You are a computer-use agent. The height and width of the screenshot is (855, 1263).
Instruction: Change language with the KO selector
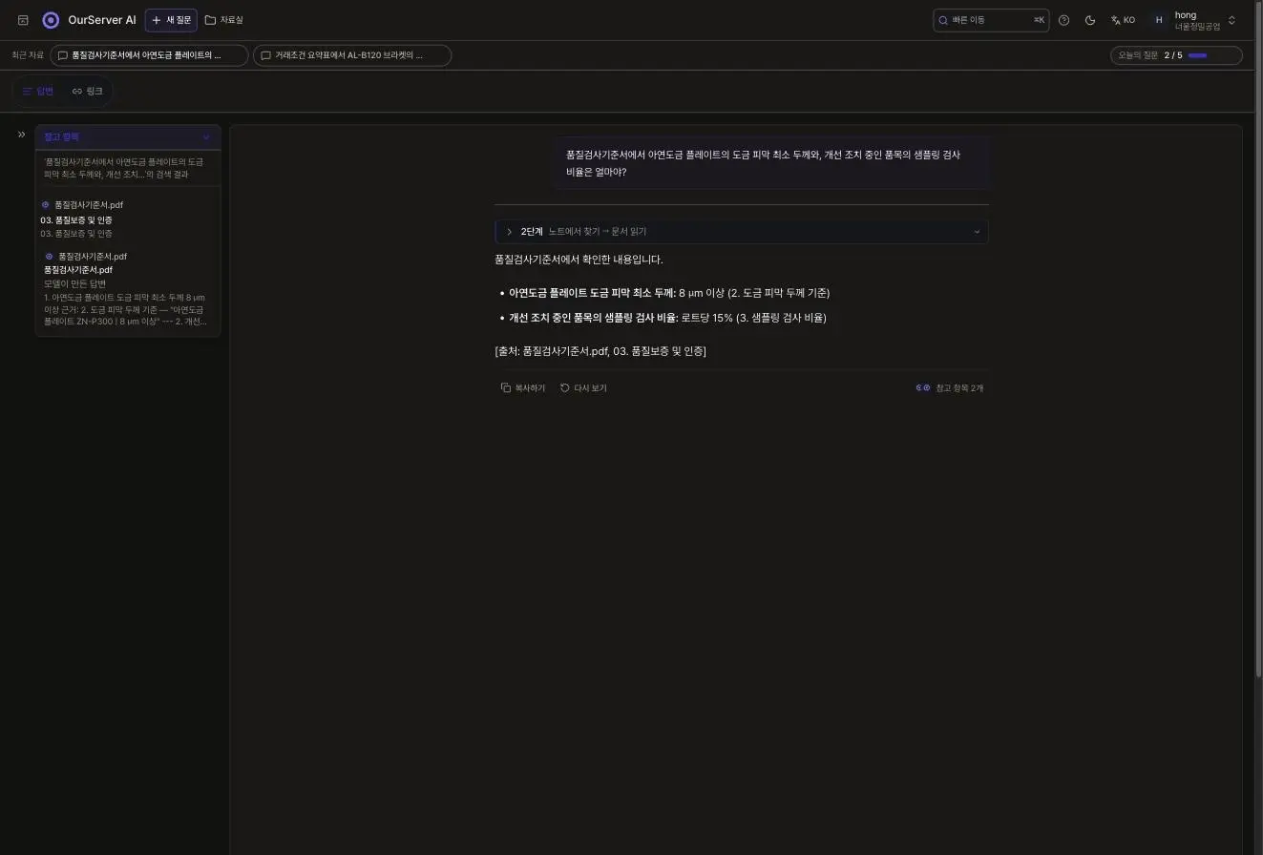click(1123, 20)
